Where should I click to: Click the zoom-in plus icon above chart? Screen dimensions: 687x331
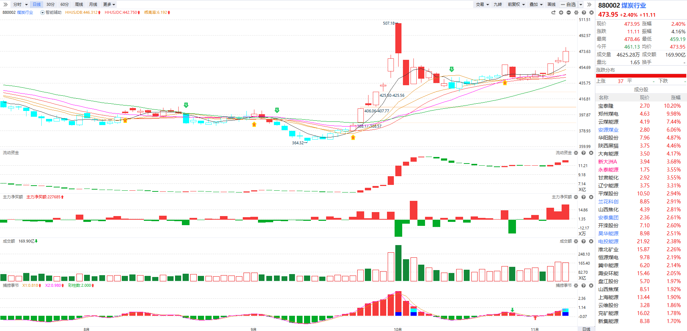[x=561, y=13]
